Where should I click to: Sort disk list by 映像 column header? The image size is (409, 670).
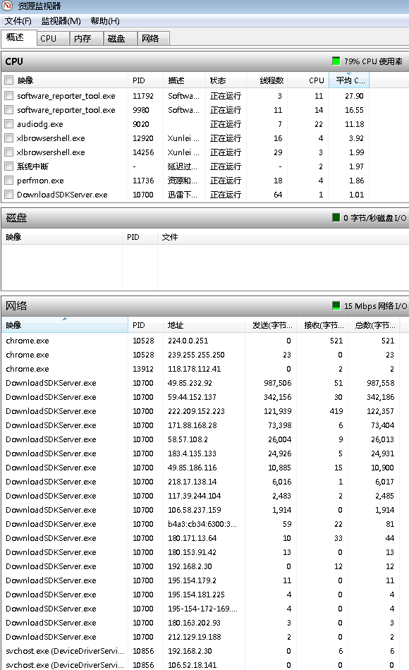pos(62,237)
